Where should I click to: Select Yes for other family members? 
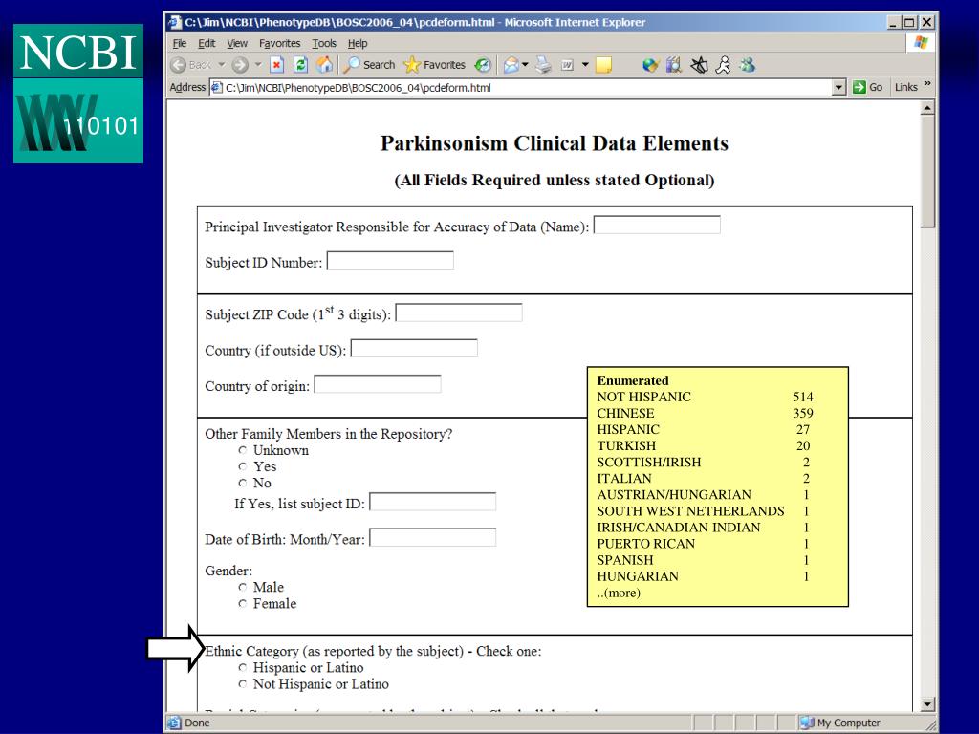[242, 466]
